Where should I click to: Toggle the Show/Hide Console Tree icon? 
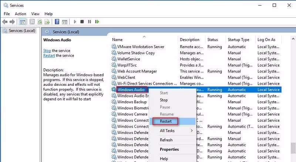(x=23, y=22)
